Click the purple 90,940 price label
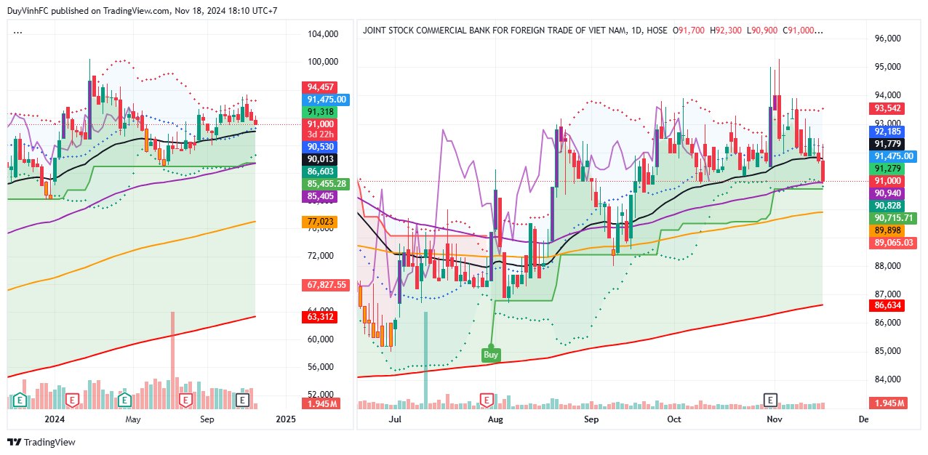 (x=888, y=193)
